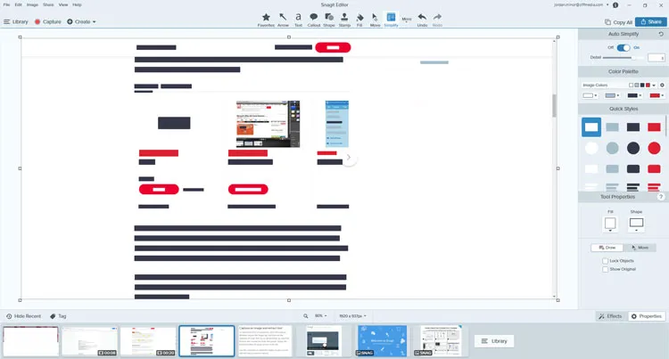This screenshot has width=669, height=359.
Task: Expand the More tools dropdown
Action: (407, 20)
